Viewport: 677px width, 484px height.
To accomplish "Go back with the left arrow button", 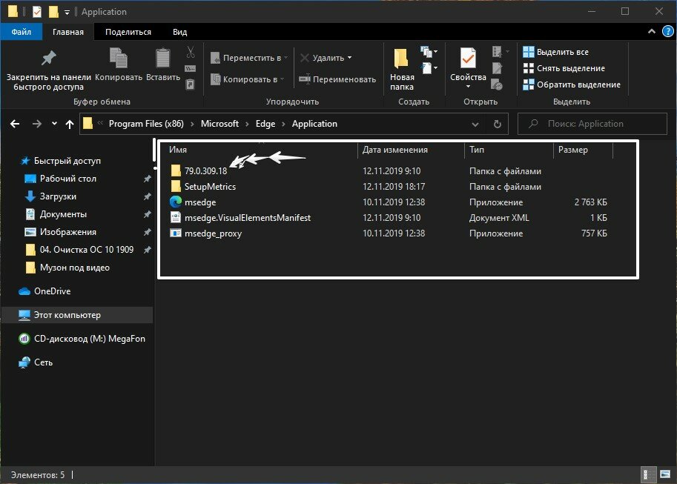I will (15, 124).
